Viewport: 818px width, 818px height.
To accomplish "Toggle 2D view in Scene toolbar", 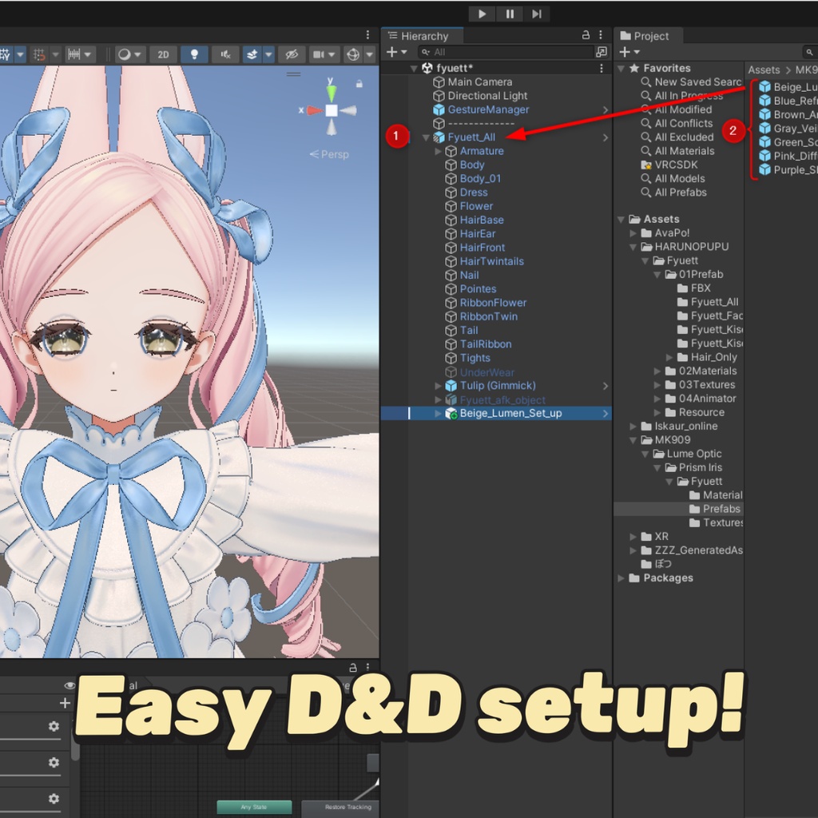I will click(163, 54).
